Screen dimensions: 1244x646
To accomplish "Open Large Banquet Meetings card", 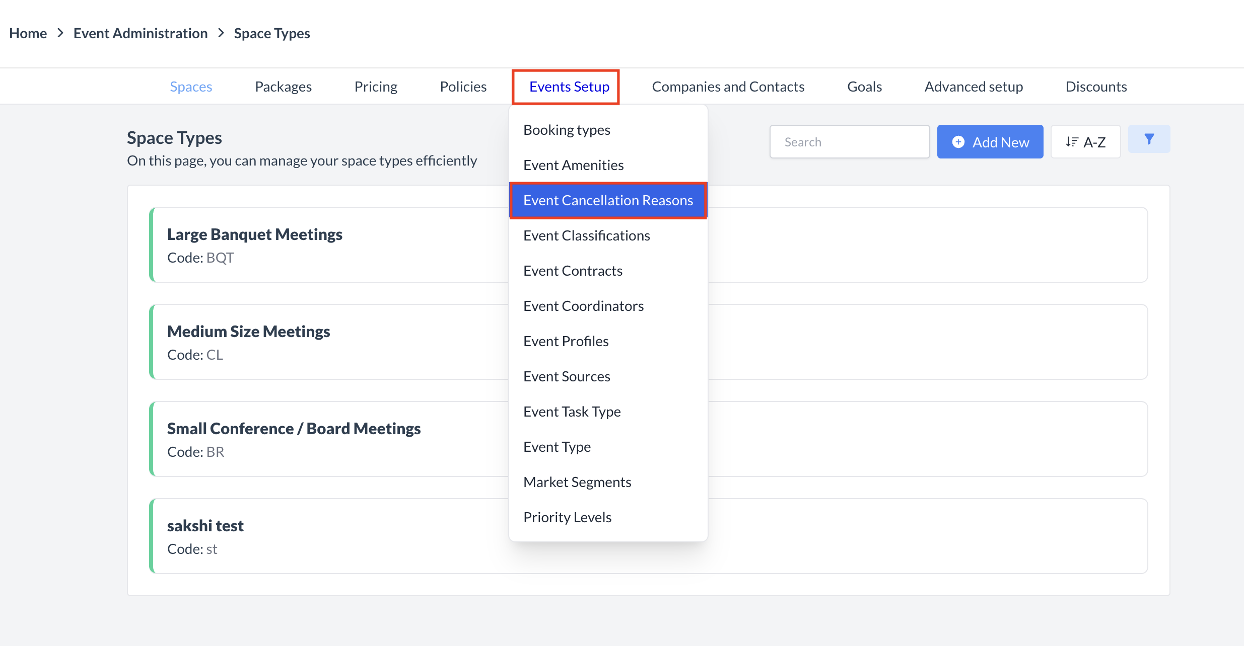I will pos(648,245).
